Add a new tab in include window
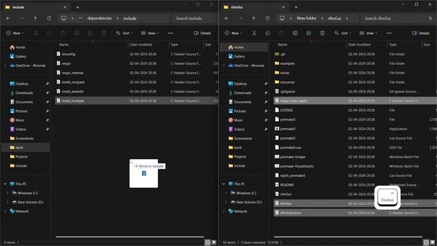Viewport: 437px width, 246px height. pyautogui.click(x=77, y=8)
